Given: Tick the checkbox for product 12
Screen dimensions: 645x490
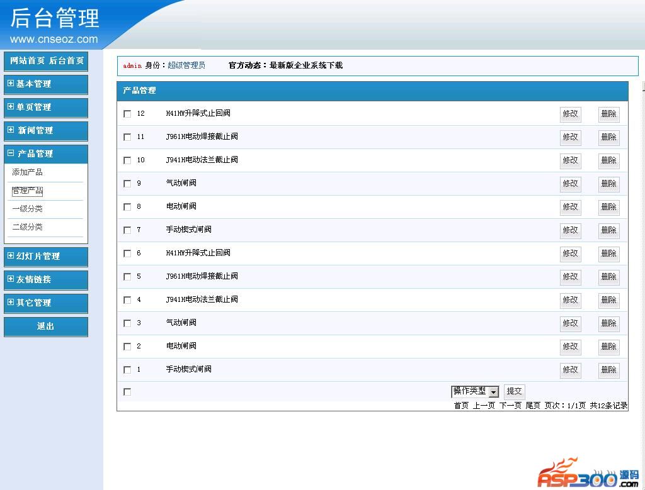Looking at the screenshot, I should point(127,114).
